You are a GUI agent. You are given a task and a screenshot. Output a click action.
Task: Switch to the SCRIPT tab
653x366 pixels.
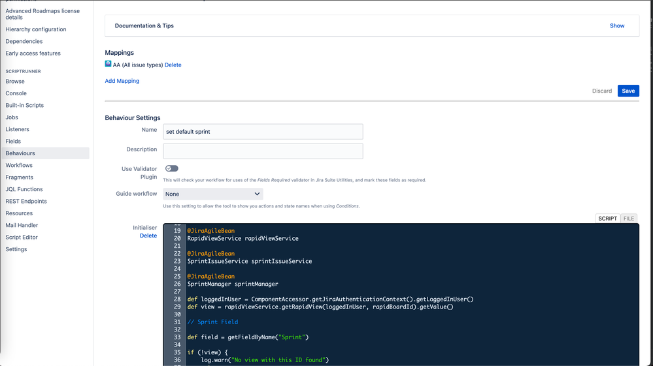tap(607, 219)
